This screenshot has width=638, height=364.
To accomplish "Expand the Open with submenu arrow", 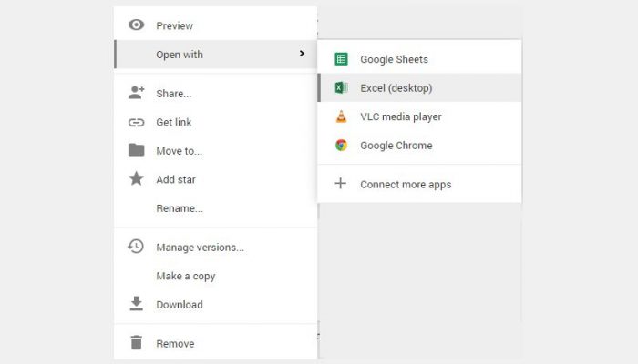I will [x=302, y=54].
